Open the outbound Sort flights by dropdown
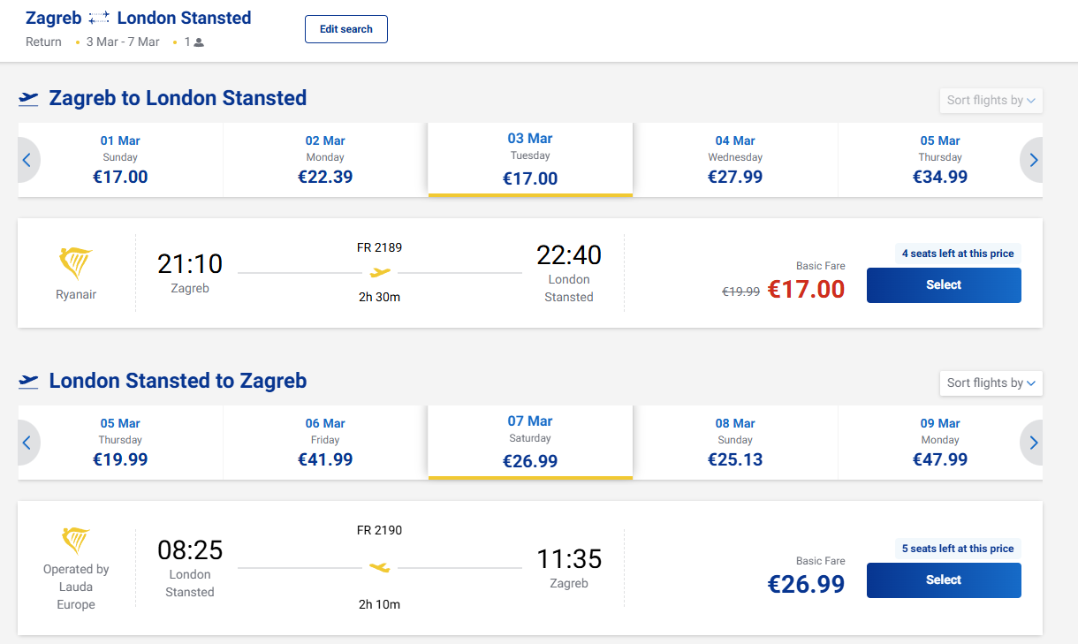Screen dimensions: 1078x644 coord(991,101)
